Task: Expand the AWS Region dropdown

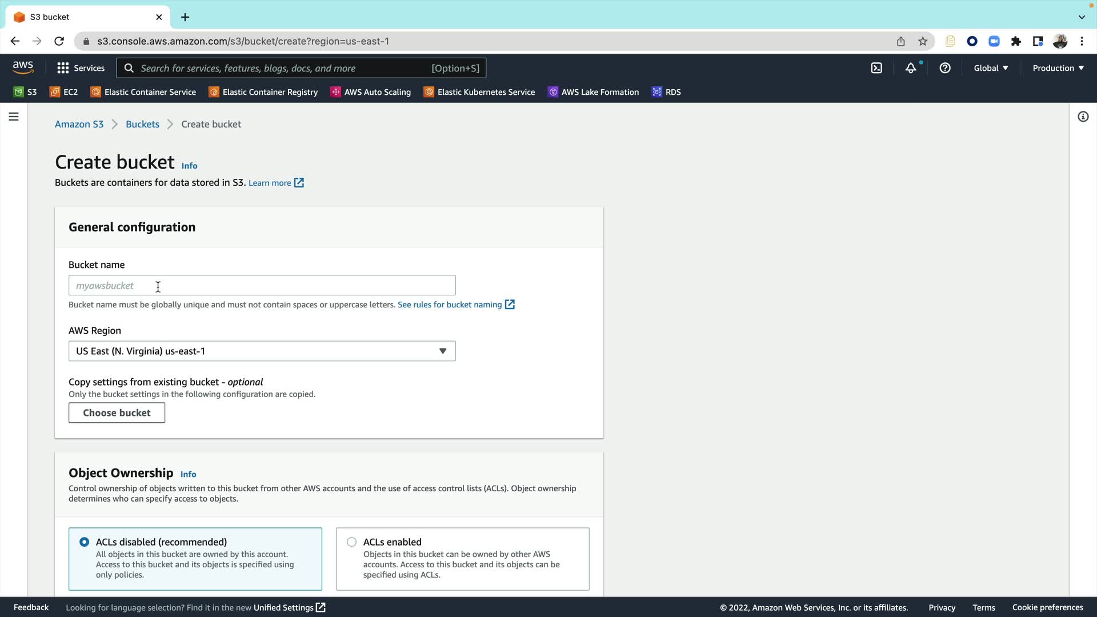Action: [262, 351]
